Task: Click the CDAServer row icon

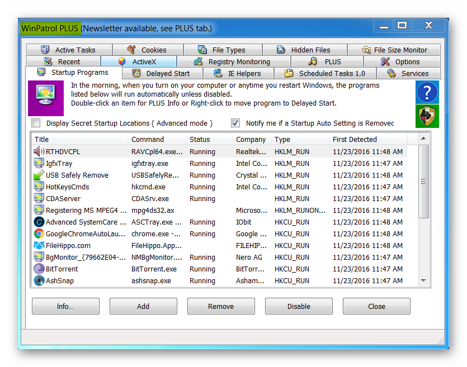Action: (39, 198)
